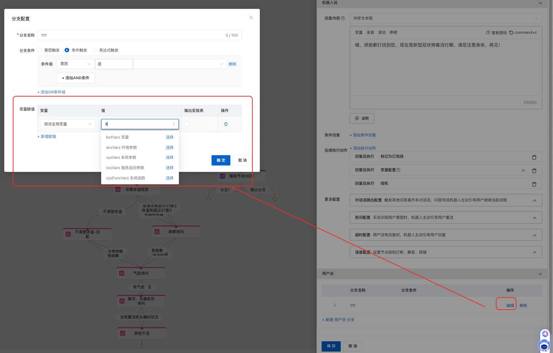
Task: Click 添加条件回复 link
Action: click(x=363, y=135)
